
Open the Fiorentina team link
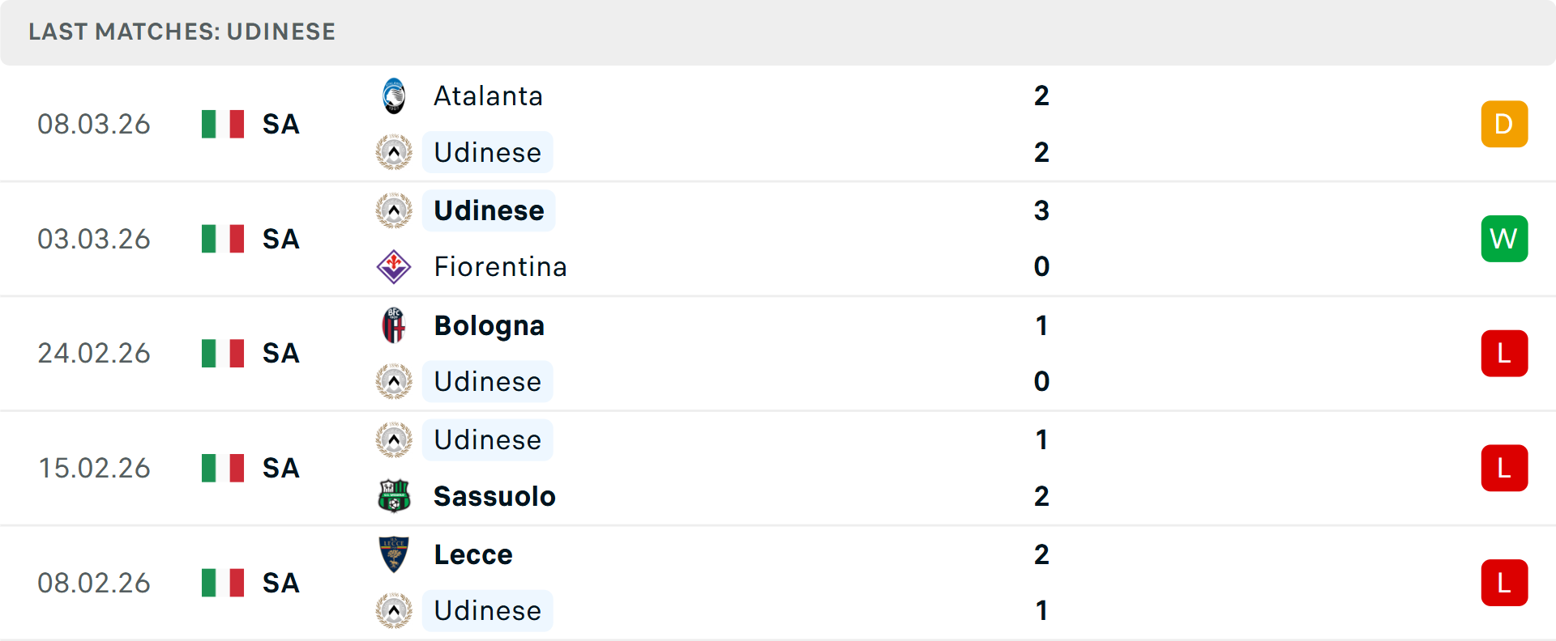pos(500,267)
